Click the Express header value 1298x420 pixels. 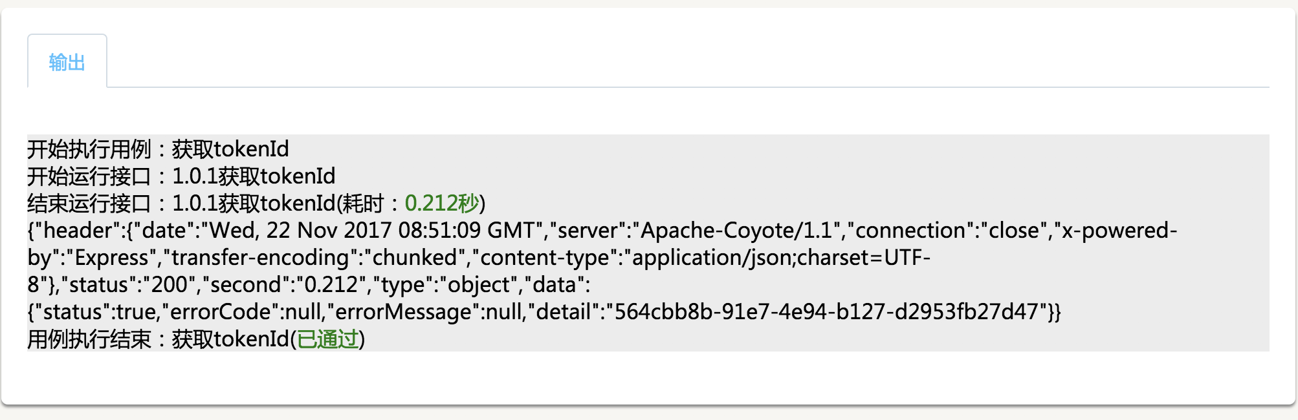(x=111, y=257)
